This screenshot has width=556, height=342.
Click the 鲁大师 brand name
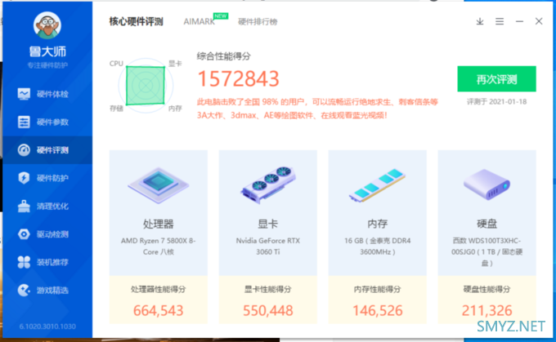coord(47,51)
